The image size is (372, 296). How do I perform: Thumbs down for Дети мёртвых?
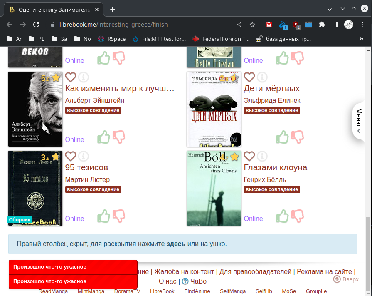[297, 137]
